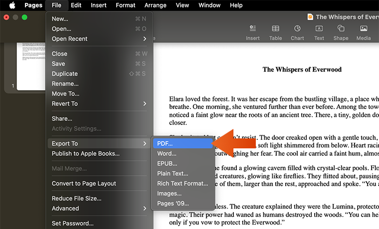The height and width of the screenshot is (229, 379).
Task: Click the title 'The Whispers of Everwood'
Action: coord(302,70)
